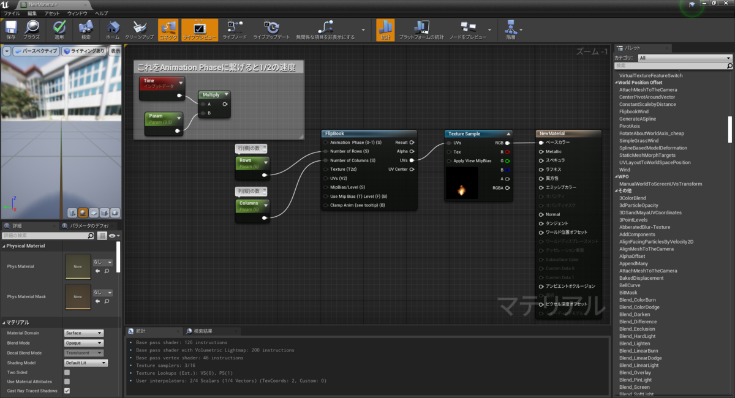Viewport: 735px width, 398px height.
Task: Toggle Use Material Attributes checkbox
Action: [67, 381]
